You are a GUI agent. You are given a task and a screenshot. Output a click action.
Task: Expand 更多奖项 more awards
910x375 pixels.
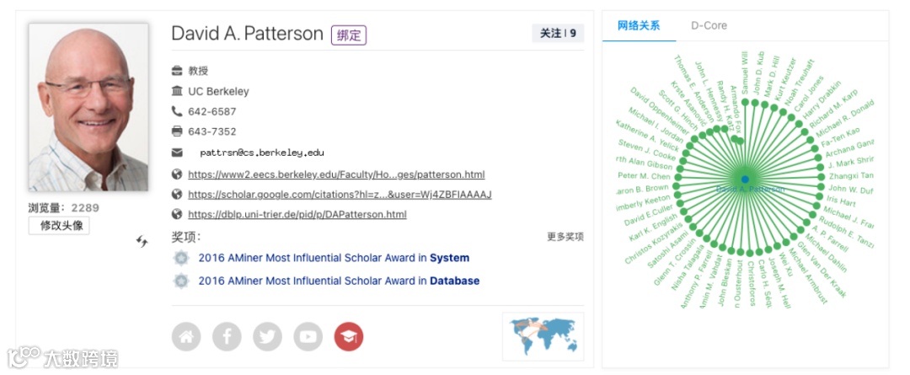point(565,237)
